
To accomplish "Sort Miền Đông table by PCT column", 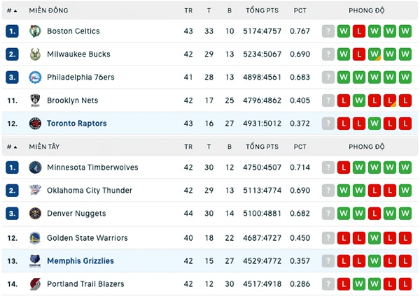I will [x=300, y=10].
